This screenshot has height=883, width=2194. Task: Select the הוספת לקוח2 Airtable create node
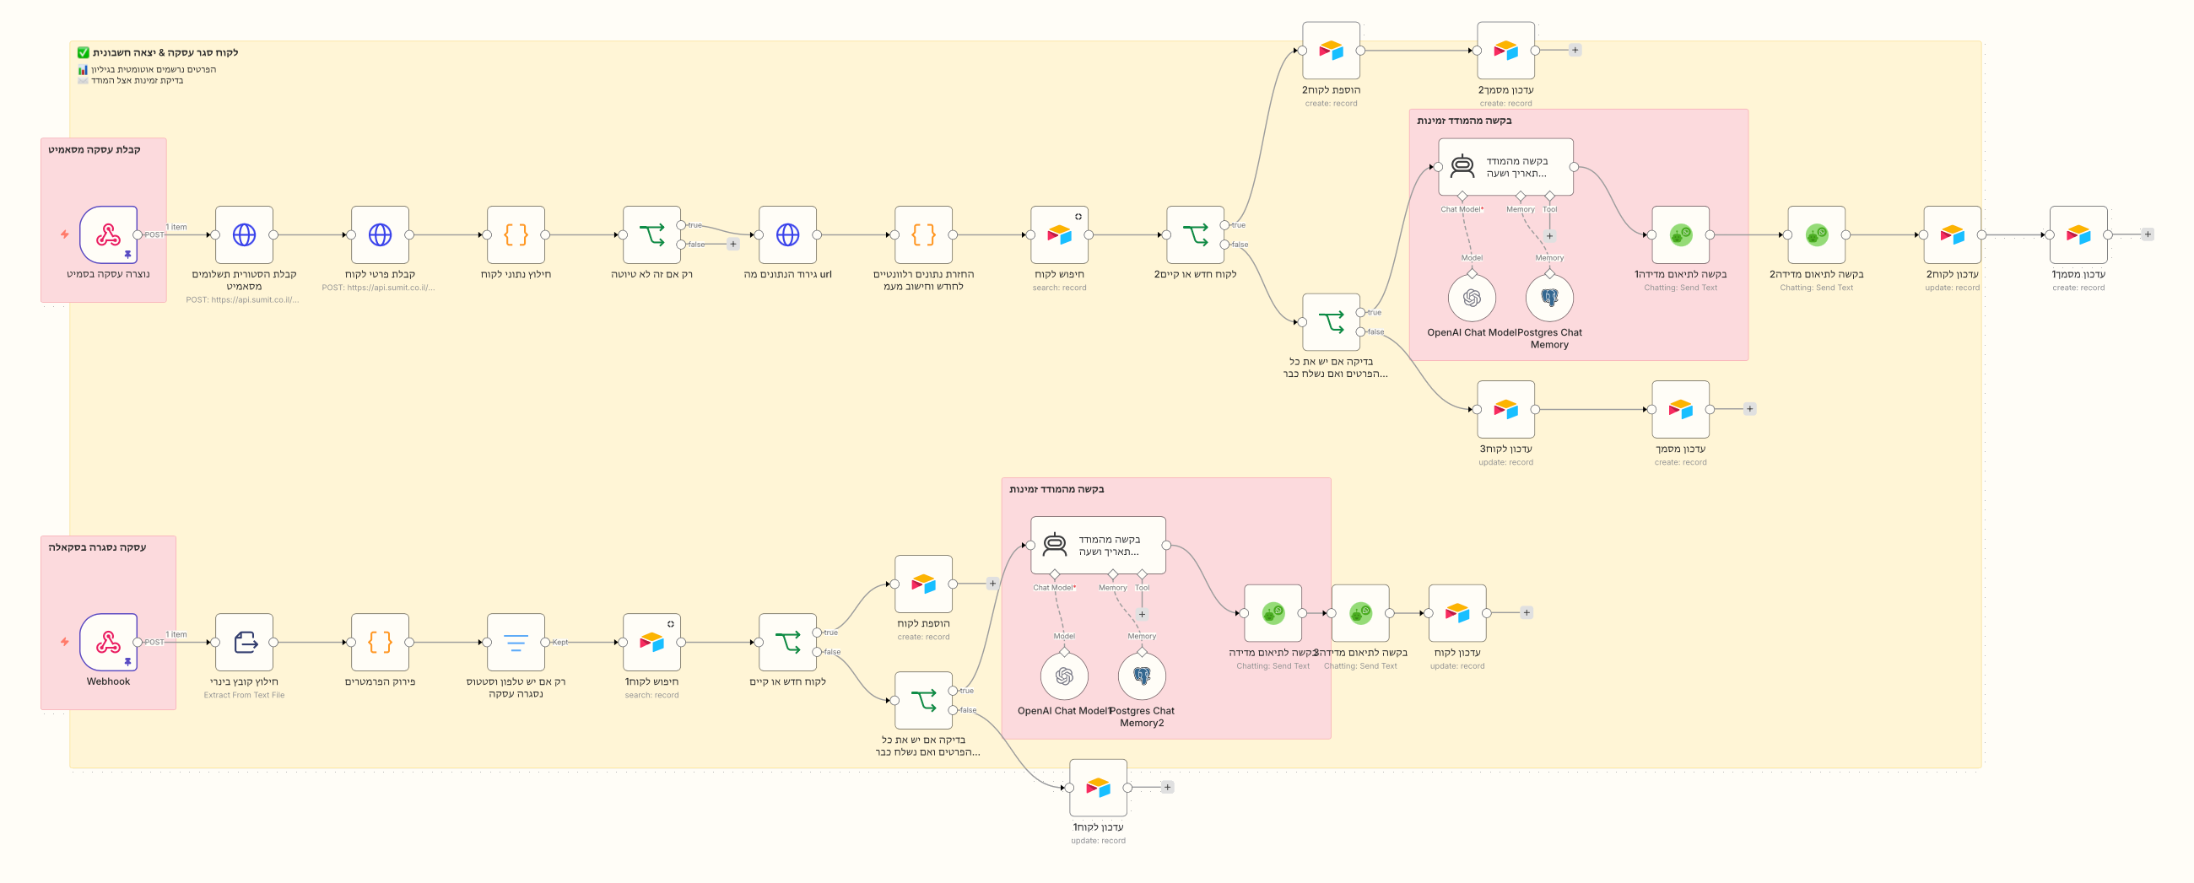pos(1332,51)
